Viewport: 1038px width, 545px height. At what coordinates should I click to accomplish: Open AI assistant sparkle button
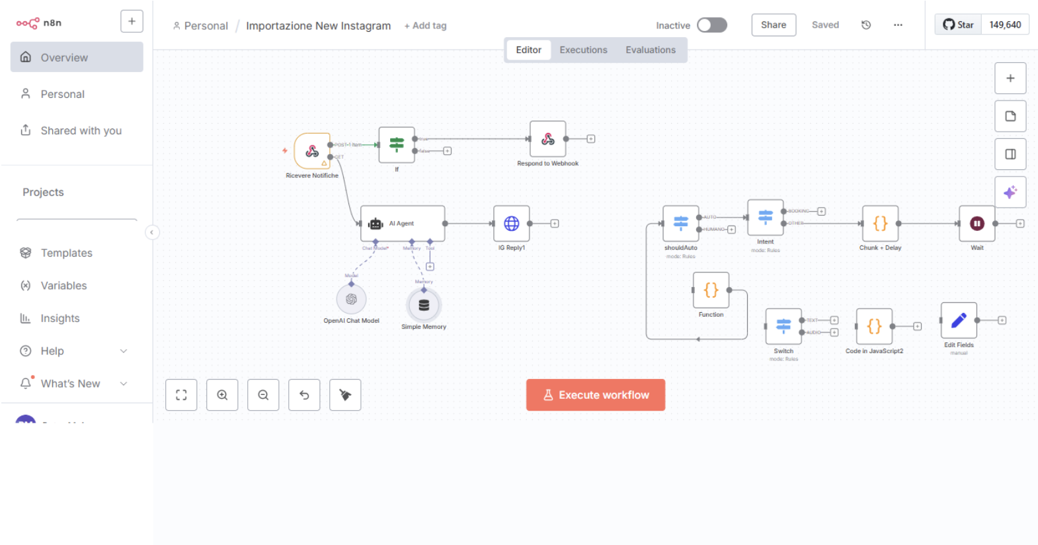point(1010,192)
